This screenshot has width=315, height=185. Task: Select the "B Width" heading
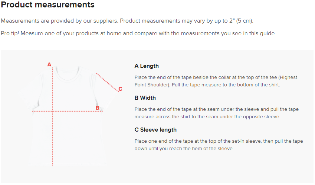tap(145, 98)
